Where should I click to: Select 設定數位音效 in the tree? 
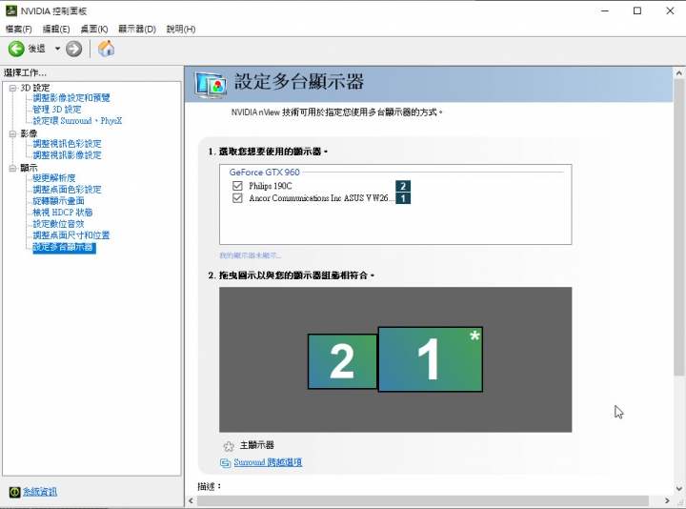pos(59,224)
